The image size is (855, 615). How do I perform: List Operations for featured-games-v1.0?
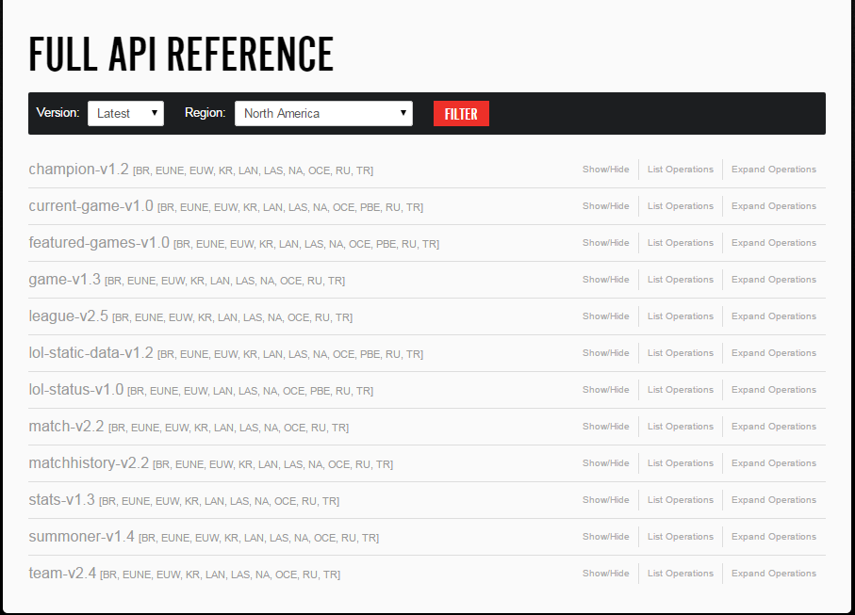(681, 243)
